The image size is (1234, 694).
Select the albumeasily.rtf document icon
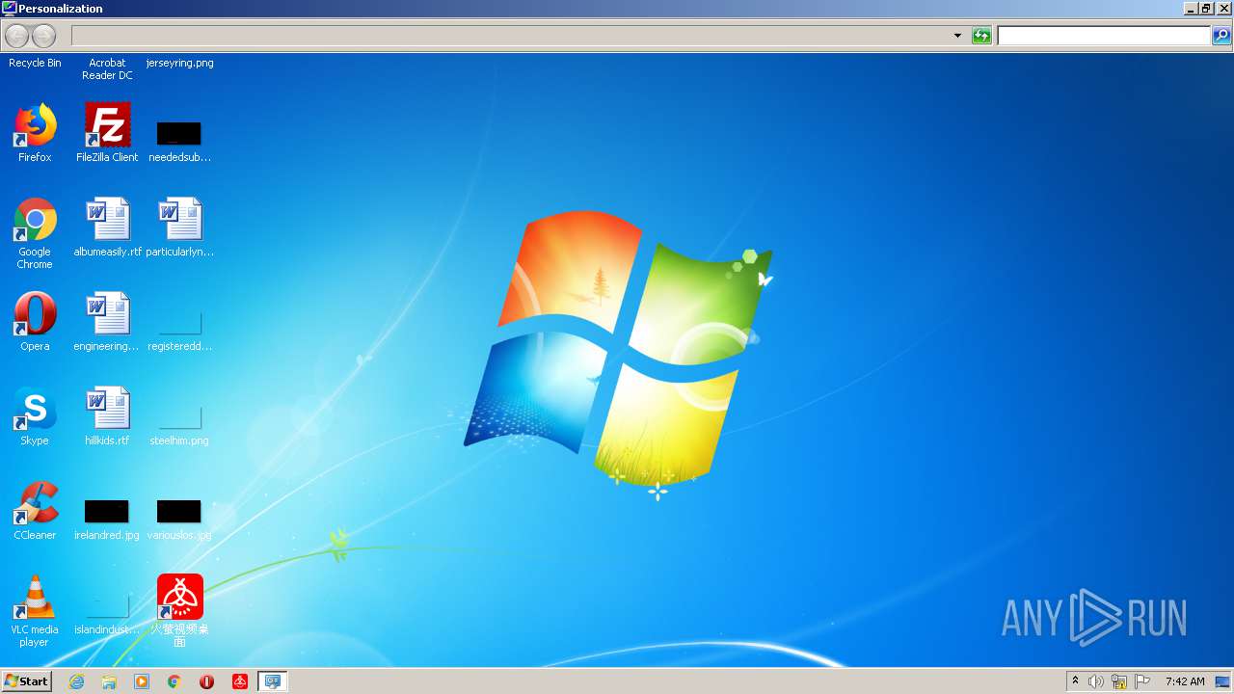point(107,220)
